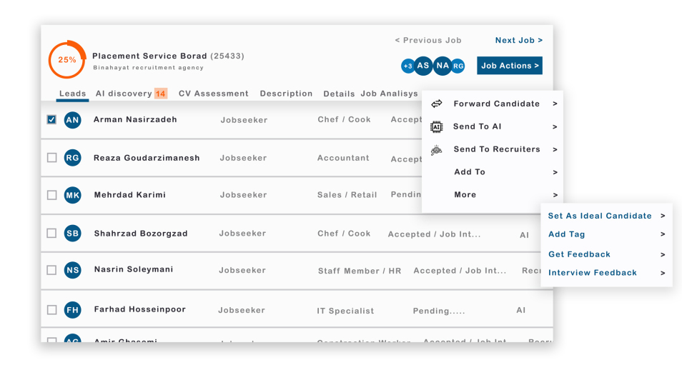Expand the More submenu
Image resolution: width=682 pixels, height=375 pixels.
[465, 195]
